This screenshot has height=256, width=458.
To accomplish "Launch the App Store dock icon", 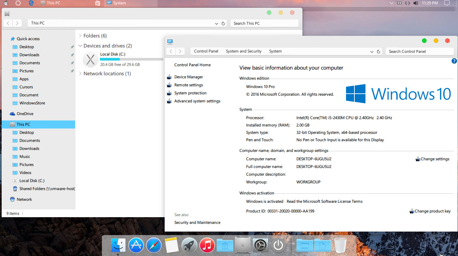I will 136,245.
